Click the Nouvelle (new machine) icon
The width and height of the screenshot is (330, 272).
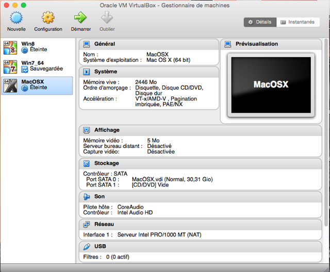click(x=16, y=18)
